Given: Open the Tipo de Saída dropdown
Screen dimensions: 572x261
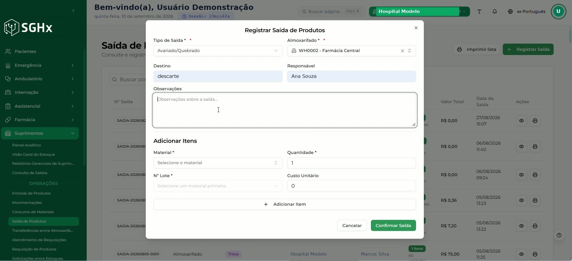Looking at the screenshot, I should (x=218, y=51).
